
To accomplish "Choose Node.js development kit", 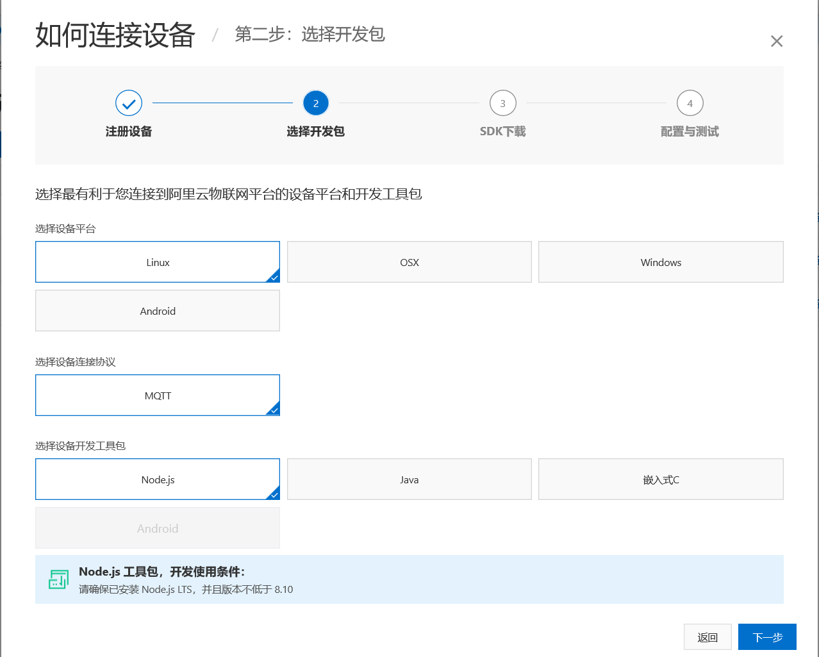I will click(x=158, y=479).
